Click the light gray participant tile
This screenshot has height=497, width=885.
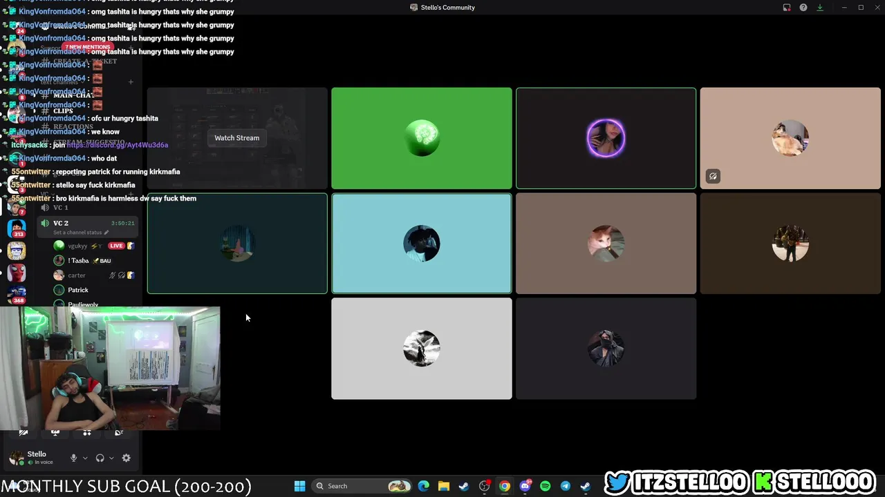(422, 349)
